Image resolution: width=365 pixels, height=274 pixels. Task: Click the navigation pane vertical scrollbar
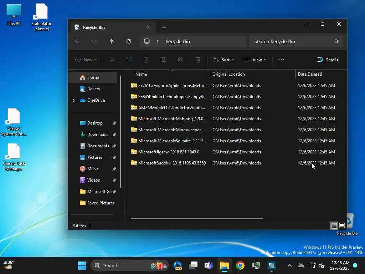pyautogui.click(x=120, y=132)
